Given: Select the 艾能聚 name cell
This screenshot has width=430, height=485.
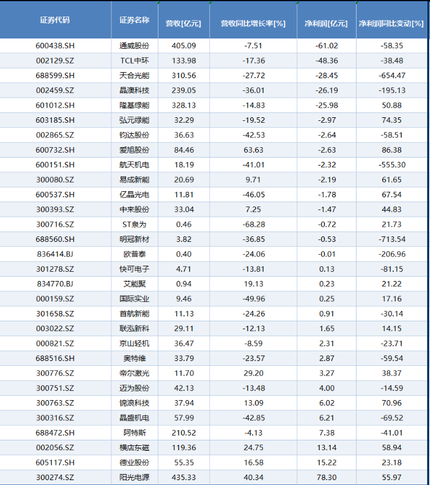Looking at the screenshot, I should click(135, 284).
